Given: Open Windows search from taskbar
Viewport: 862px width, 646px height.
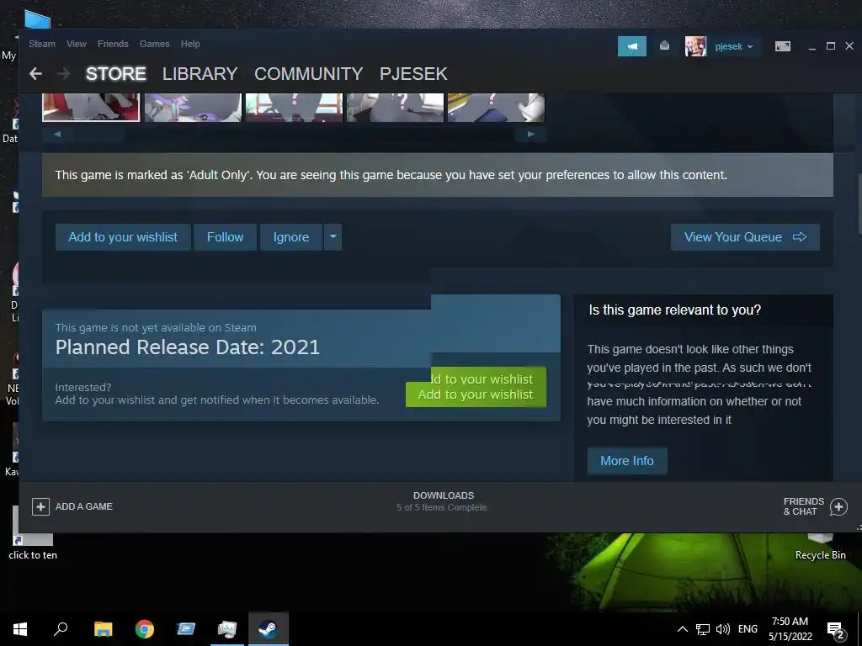Looking at the screenshot, I should (61, 629).
